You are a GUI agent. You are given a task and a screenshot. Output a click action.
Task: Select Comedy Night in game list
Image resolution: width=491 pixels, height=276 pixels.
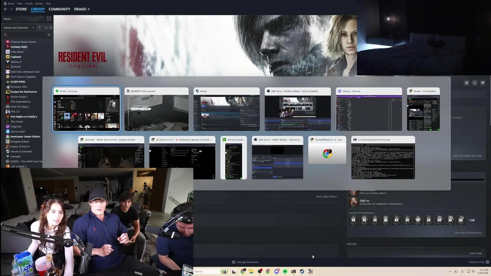coord(19,47)
